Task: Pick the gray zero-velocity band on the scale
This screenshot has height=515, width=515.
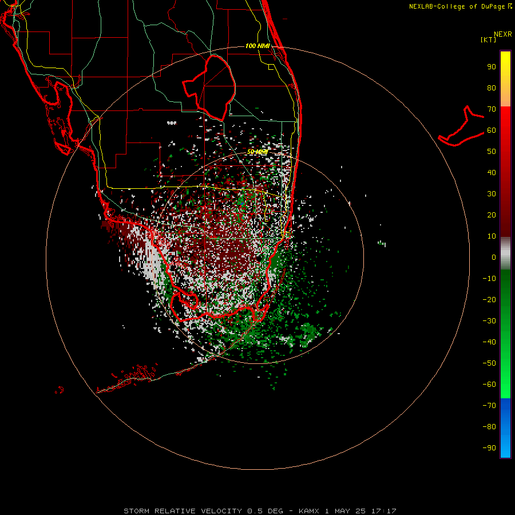Action: coord(505,253)
